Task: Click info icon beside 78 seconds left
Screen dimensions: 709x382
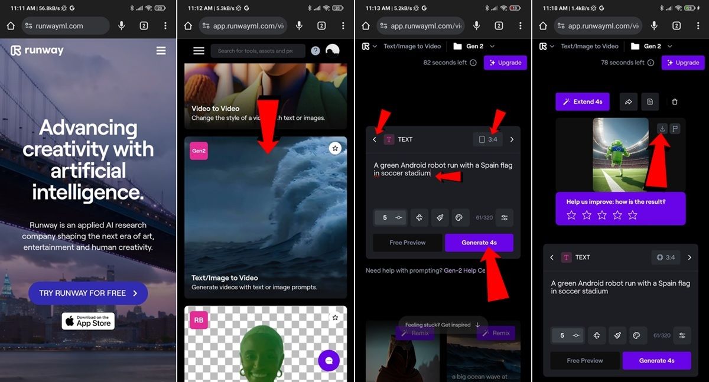Action: [x=651, y=63]
